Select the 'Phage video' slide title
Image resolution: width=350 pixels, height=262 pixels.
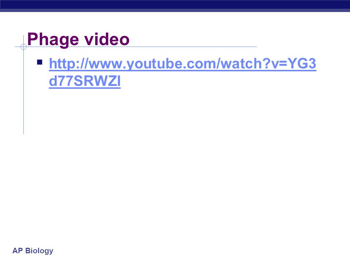78,40
